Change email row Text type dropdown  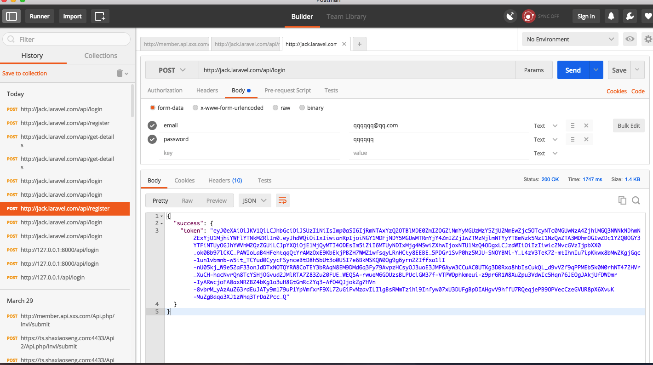[545, 125]
